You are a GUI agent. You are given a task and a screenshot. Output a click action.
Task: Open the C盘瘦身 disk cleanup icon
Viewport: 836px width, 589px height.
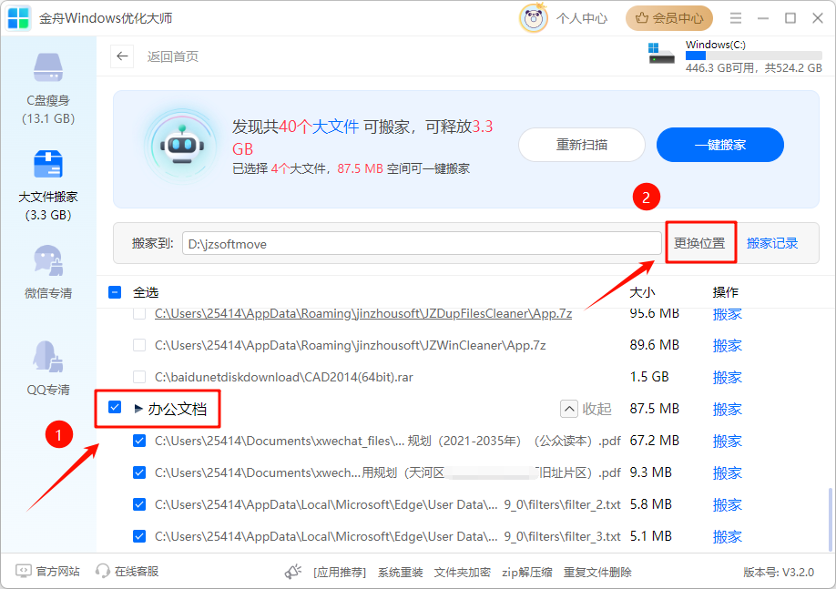[x=48, y=67]
